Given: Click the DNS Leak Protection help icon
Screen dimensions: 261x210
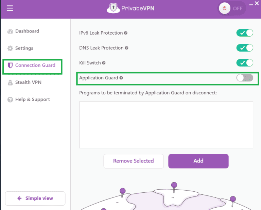Looking at the screenshot, I should click(x=126, y=48).
